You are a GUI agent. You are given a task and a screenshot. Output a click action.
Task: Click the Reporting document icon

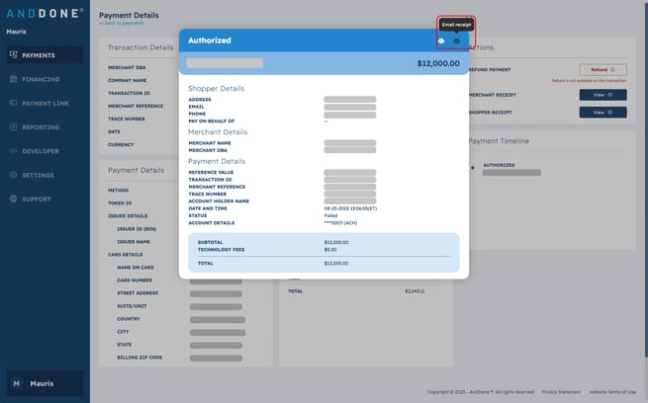(x=13, y=127)
